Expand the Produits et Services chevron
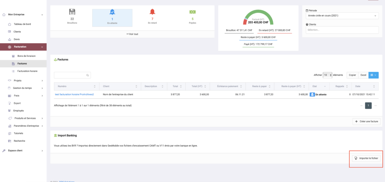The image size is (385, 182). (x=42, y=118)
